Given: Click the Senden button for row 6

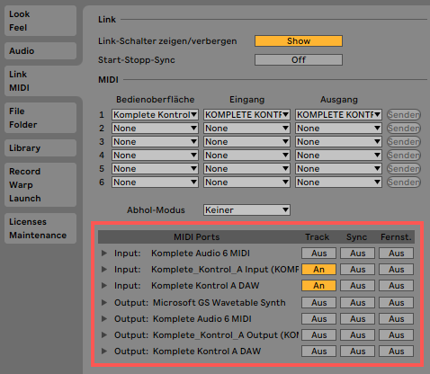Looking at the screenshot, I should click(x=404, y=183).
